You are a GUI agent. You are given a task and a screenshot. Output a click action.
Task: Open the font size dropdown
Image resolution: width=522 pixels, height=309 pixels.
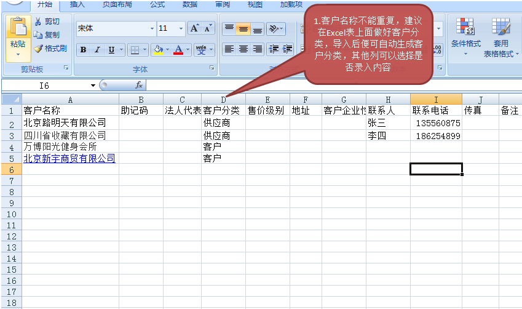coord(181,28)
